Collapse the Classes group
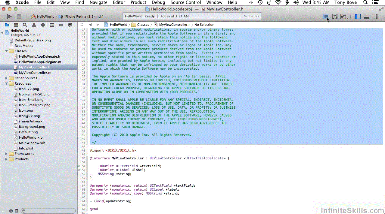Screen dimensions: 385x214 coord(7,51)
